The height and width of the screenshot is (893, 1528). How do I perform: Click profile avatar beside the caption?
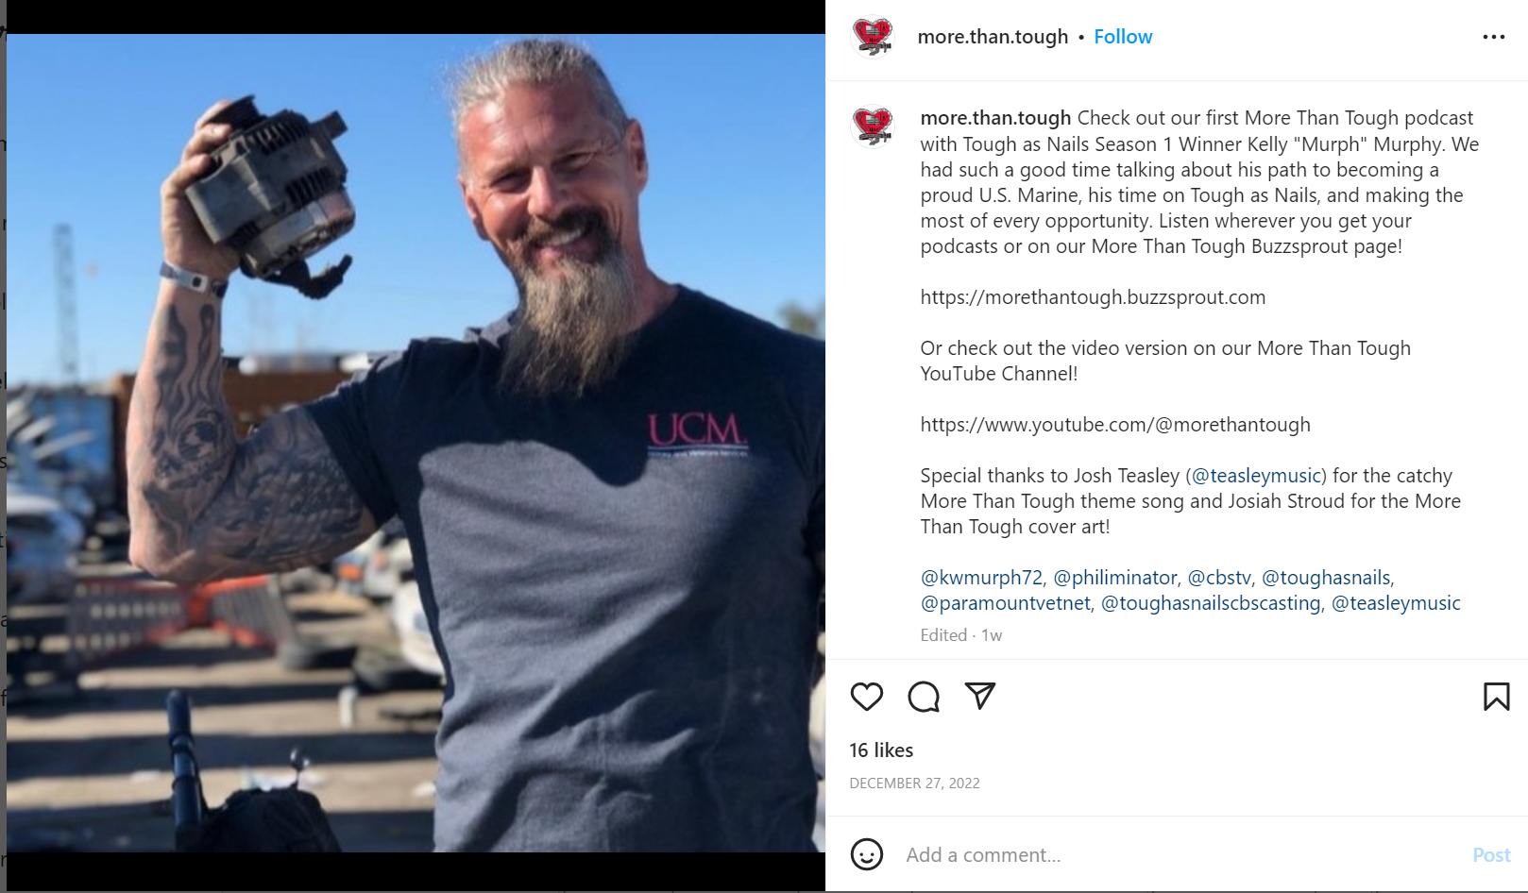point(873,126)
